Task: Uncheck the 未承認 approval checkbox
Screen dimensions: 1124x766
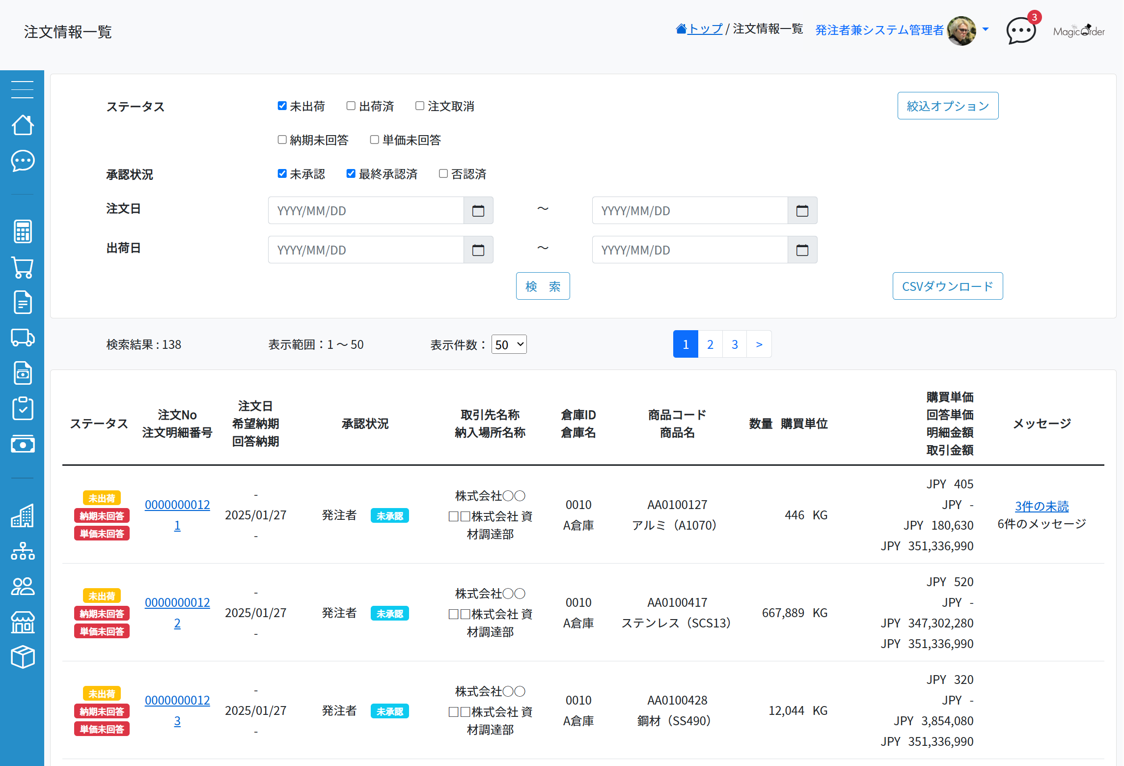Action: (x=282, y=173)
